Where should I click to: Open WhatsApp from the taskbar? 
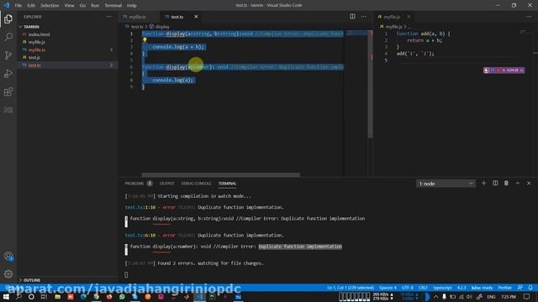tap(122, 297)
